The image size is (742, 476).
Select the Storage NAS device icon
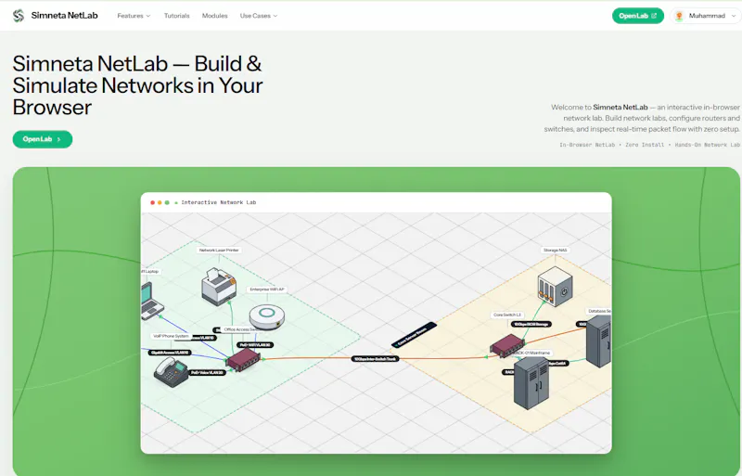555,286
